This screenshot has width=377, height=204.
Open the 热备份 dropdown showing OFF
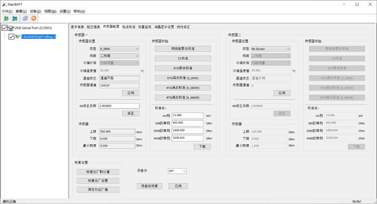pos(177,171)
